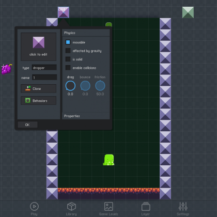Open the Game Levels icon
The height and width of the screenshot is (217, 217).
109,206
